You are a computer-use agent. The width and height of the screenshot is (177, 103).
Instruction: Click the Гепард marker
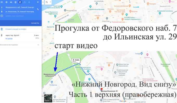tap(142, 53)
